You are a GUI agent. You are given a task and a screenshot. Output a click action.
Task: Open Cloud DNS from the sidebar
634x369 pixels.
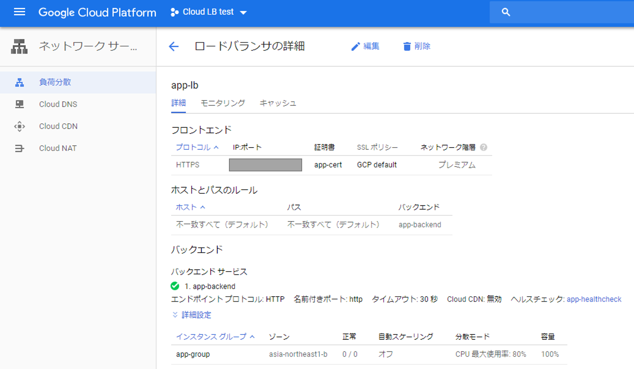click(58, 104)
